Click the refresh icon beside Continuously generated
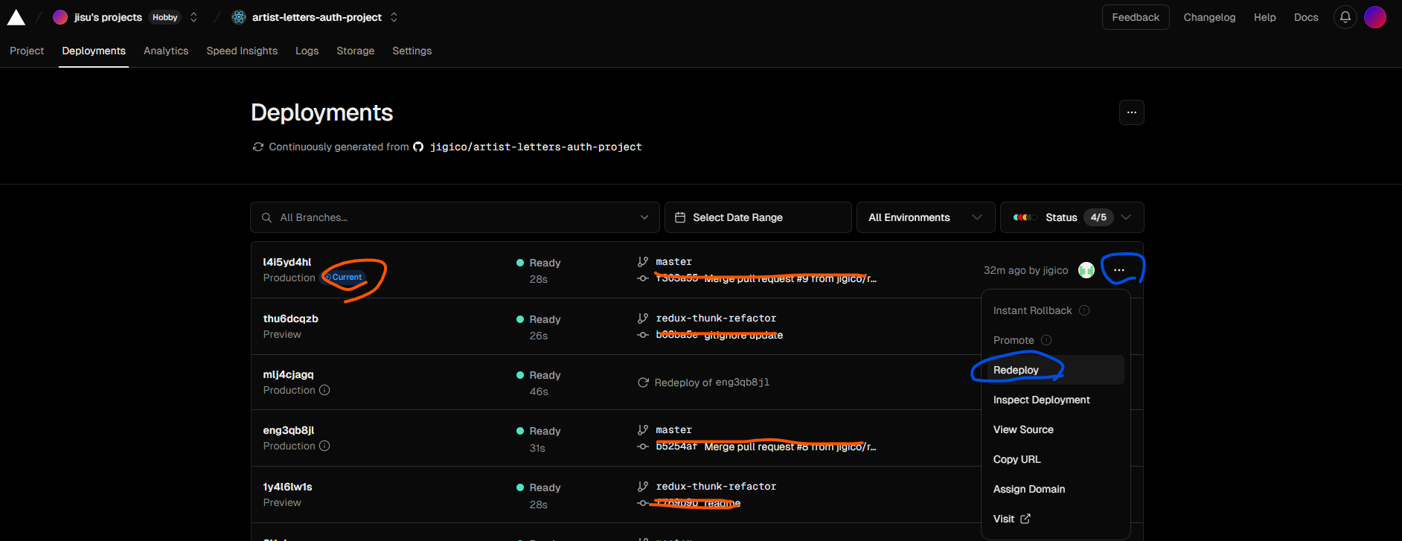Image resolution: width=1402 pixels, height=541 pixels. (257, 147)
